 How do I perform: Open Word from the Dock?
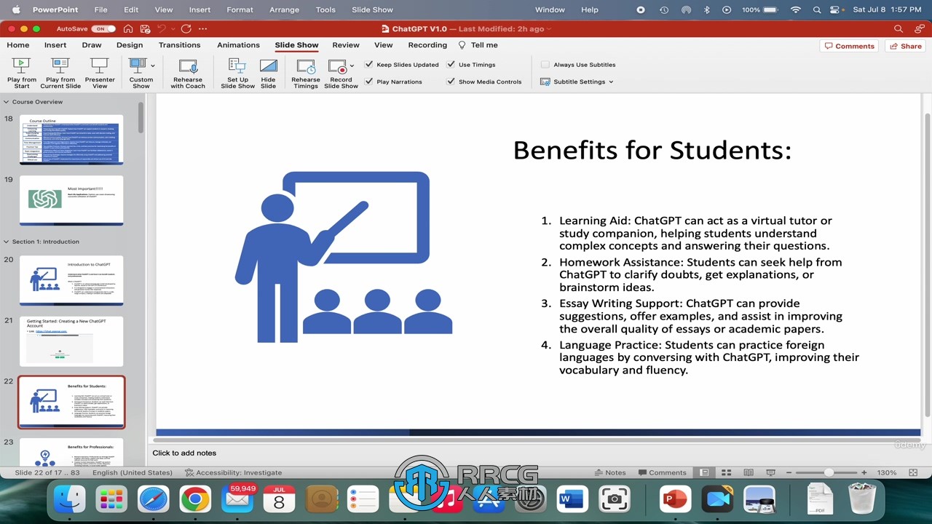(x=572, y=499)
